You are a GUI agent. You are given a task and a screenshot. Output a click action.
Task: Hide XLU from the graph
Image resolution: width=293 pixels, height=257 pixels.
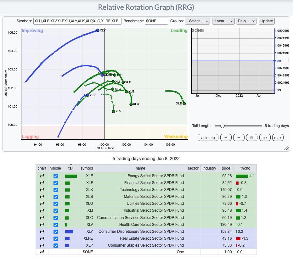pyautogui.click(x=56, y=204)
